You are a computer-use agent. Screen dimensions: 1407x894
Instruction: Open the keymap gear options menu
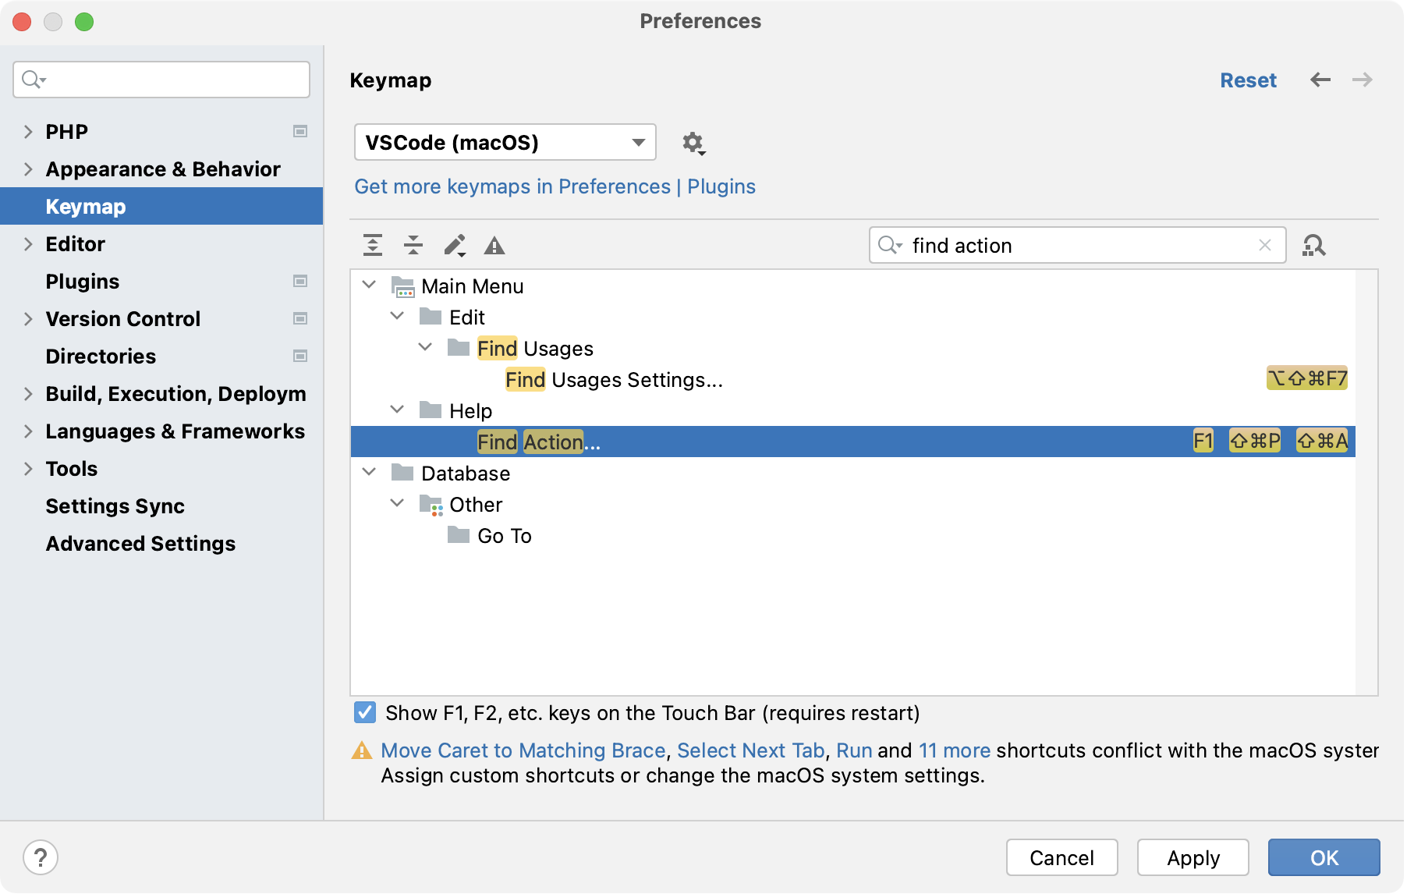point(693,144)
